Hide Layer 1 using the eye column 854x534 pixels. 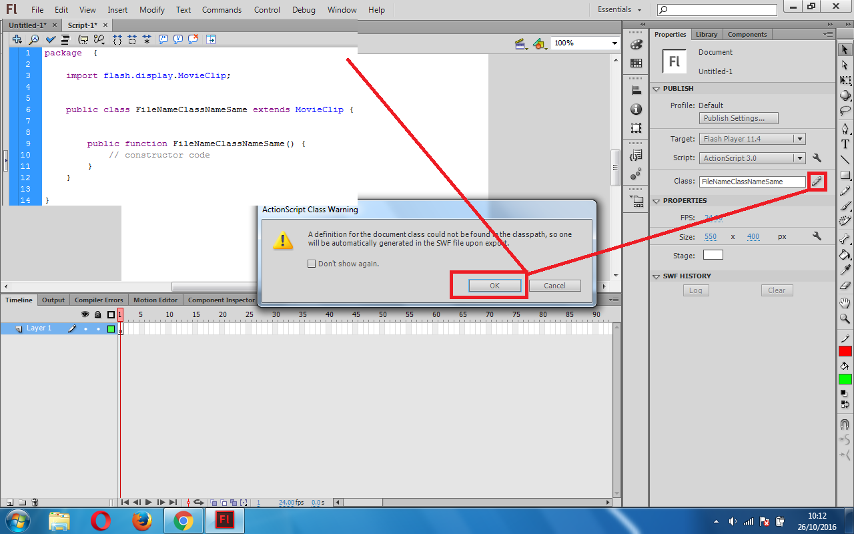pyautogui.click(x=85, y=328)
